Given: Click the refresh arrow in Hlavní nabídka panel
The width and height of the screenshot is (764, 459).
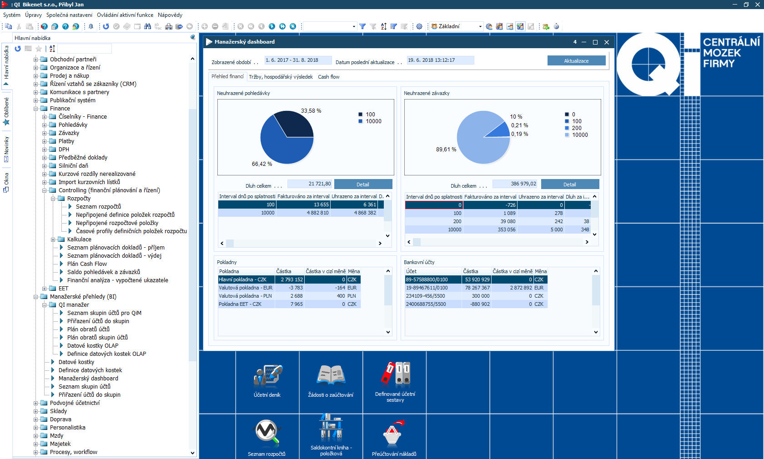Looking at the screenshot, I should point(18,49).
